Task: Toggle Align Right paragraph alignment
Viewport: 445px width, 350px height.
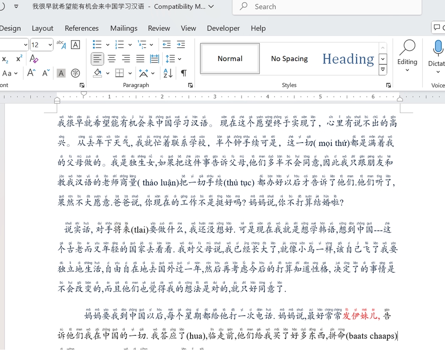Action: coord(126,59)
